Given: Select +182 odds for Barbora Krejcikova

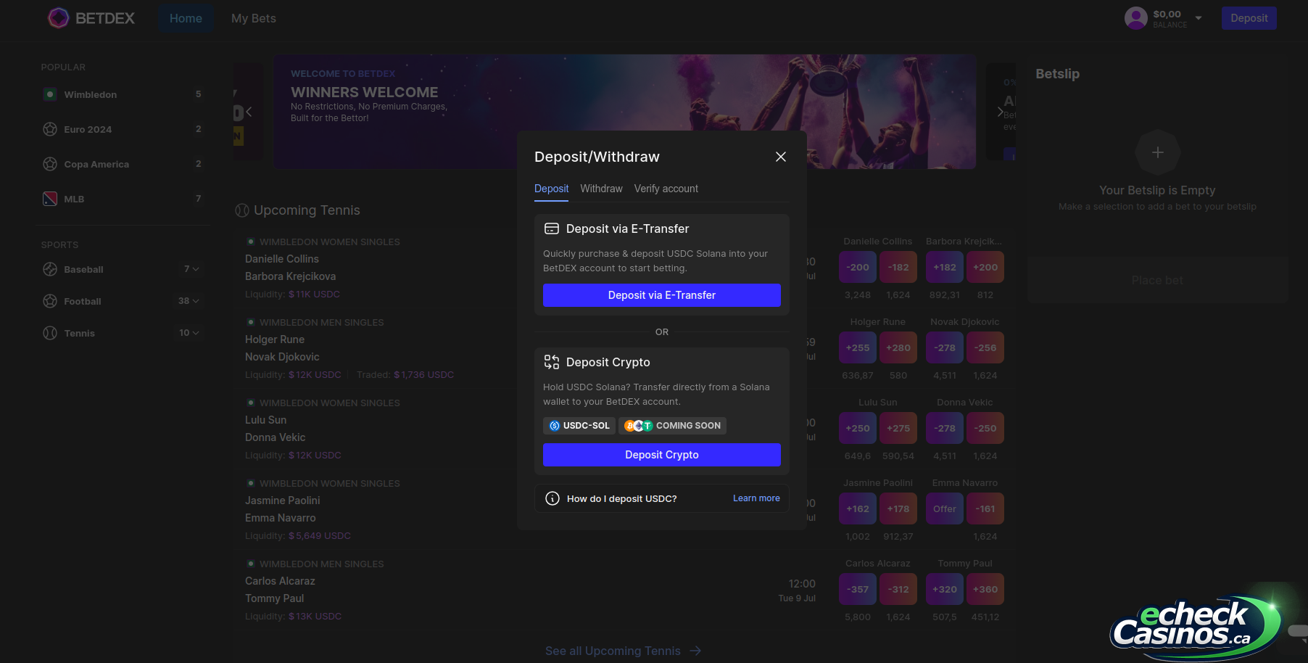Looking at the screenshot, I should point(945,267).
